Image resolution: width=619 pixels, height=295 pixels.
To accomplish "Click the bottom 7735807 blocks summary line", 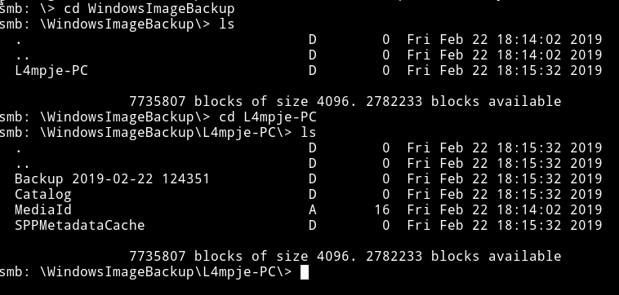I will (345, 257).
